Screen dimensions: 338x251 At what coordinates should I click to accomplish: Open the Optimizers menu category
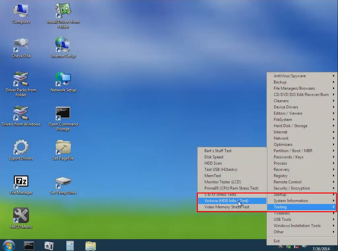(302, 144)
